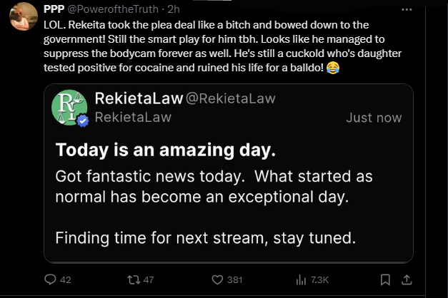Screen dimensions: 448x298
Task: Click the 'Today is an amazing day.' headline
Action: [165, 150]
